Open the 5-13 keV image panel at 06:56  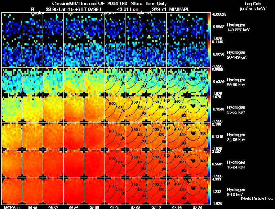point(74,191)
